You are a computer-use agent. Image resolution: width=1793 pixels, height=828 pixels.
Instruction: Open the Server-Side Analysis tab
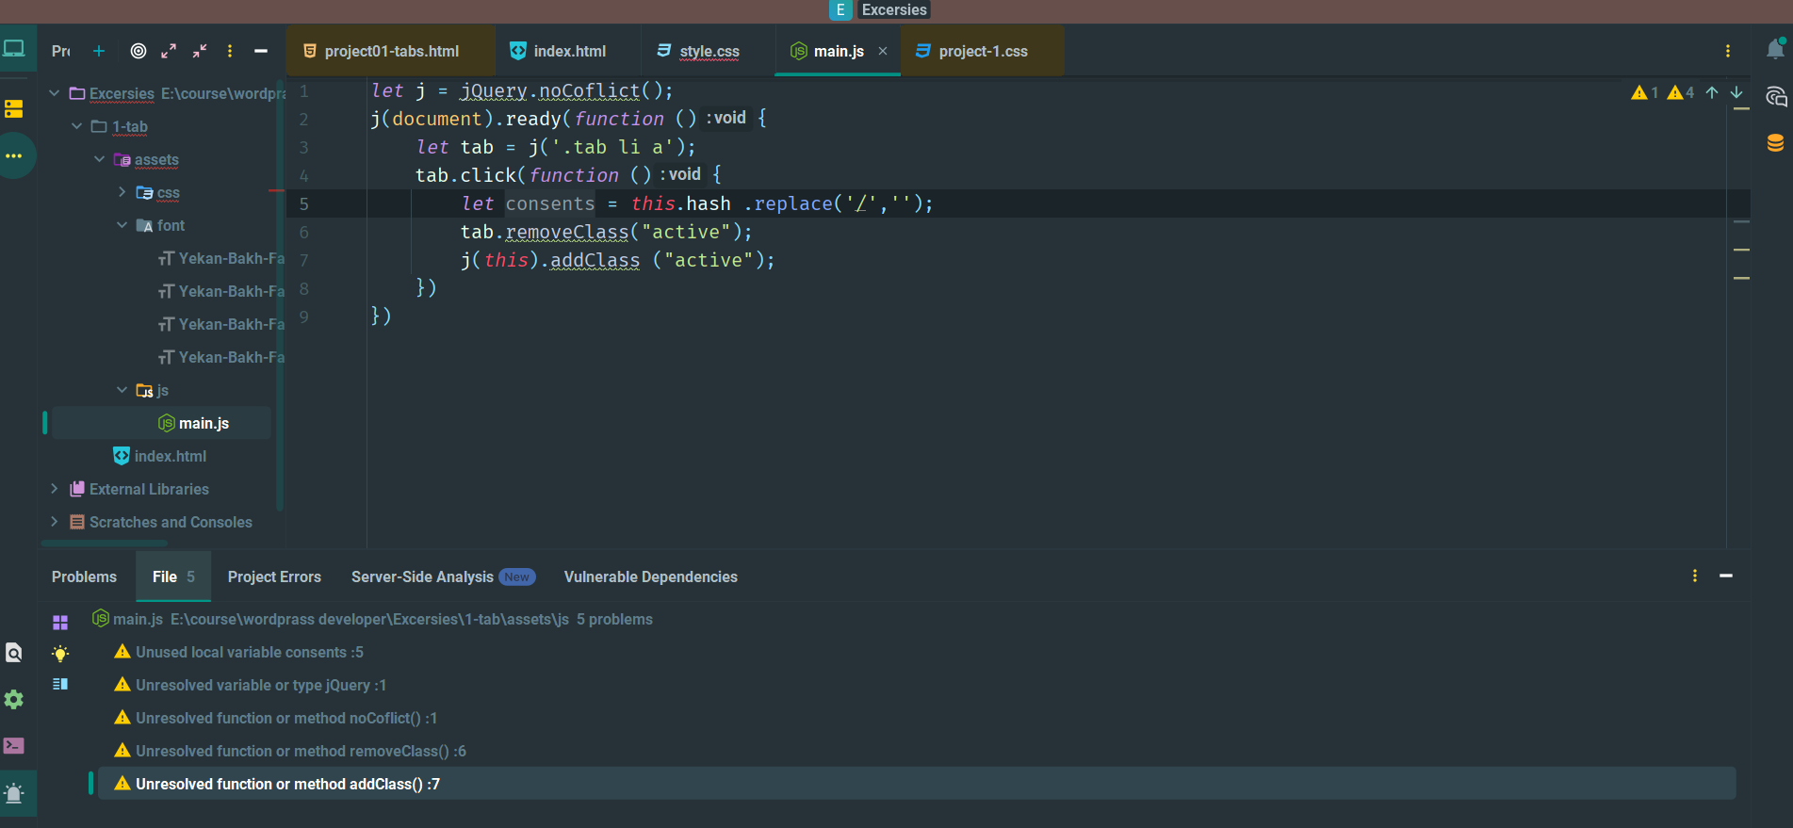click(x=443, y=576)
